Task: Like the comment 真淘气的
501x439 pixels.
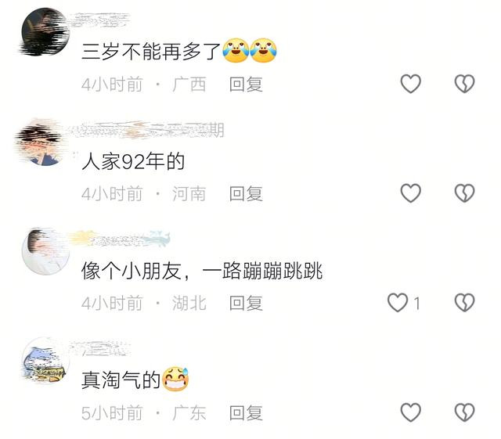Action: click(410, 412)
